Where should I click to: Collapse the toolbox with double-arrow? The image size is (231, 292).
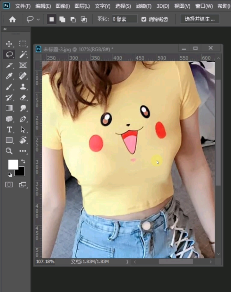pos(5,29)
